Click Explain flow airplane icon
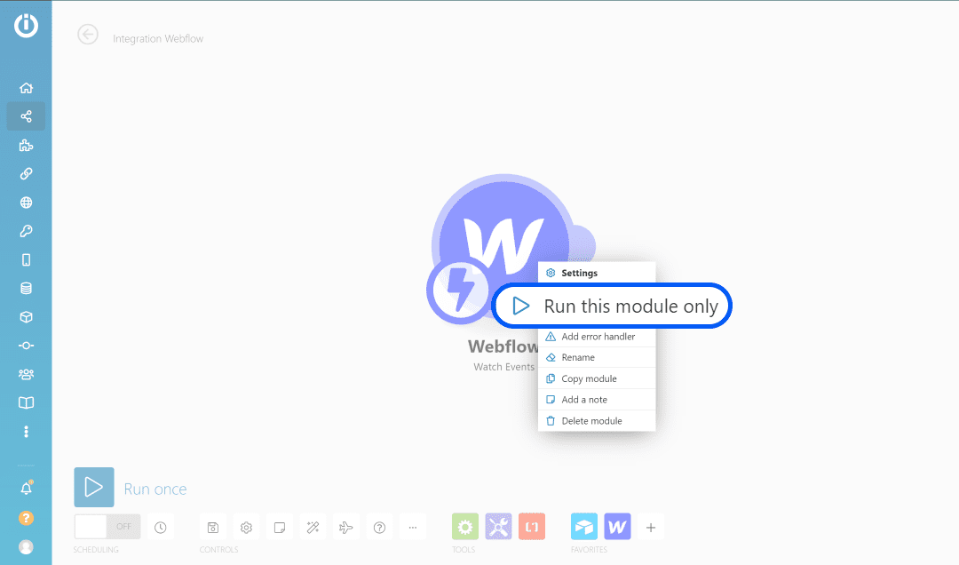Screen dimensions: 959x565 tap(346, 527)
